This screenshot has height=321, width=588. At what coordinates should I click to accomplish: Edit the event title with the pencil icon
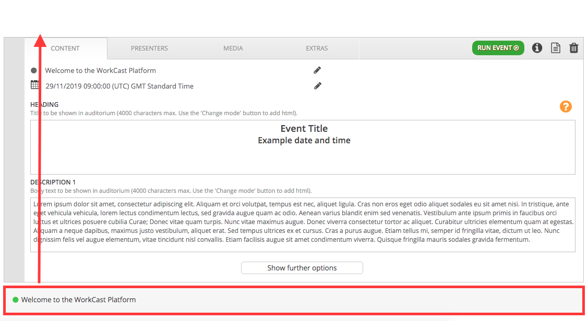click(317, 70)
